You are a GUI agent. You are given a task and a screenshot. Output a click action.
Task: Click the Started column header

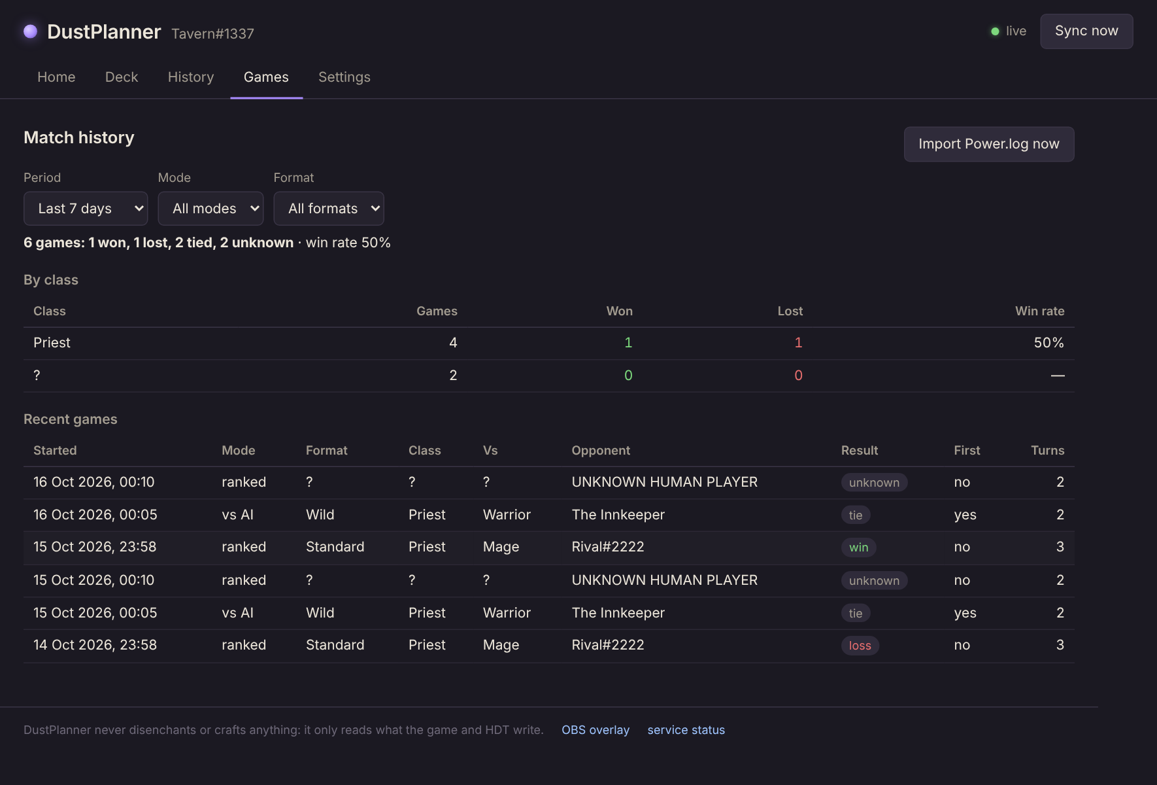click(55, 451)
